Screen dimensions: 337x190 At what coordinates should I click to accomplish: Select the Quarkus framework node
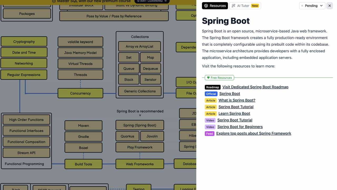pos(127,136)
